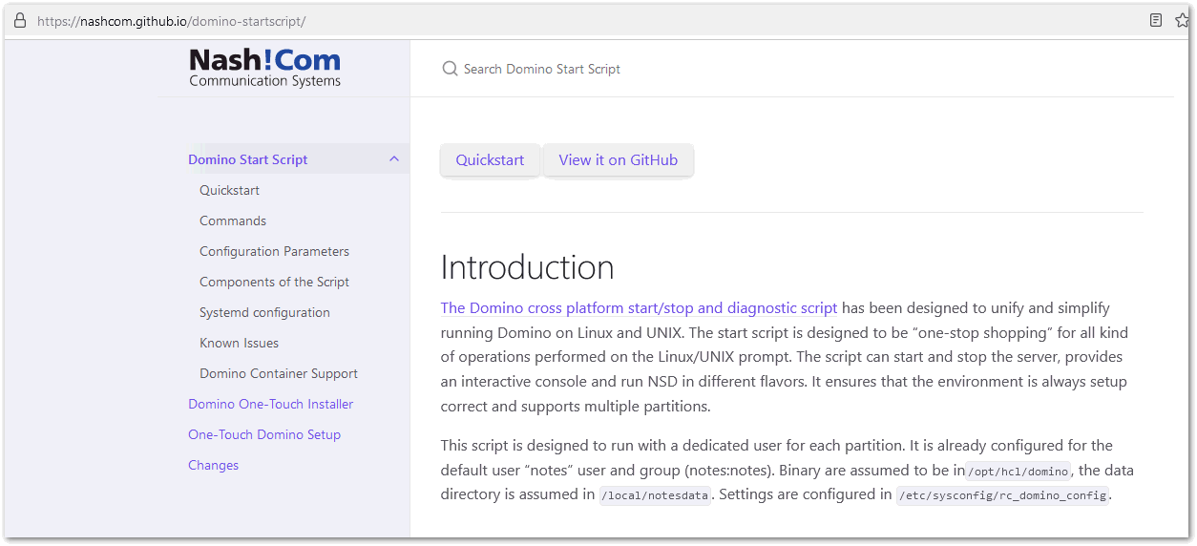
Task: Click the lock icon in address bar
Action: tap(20, 20)
